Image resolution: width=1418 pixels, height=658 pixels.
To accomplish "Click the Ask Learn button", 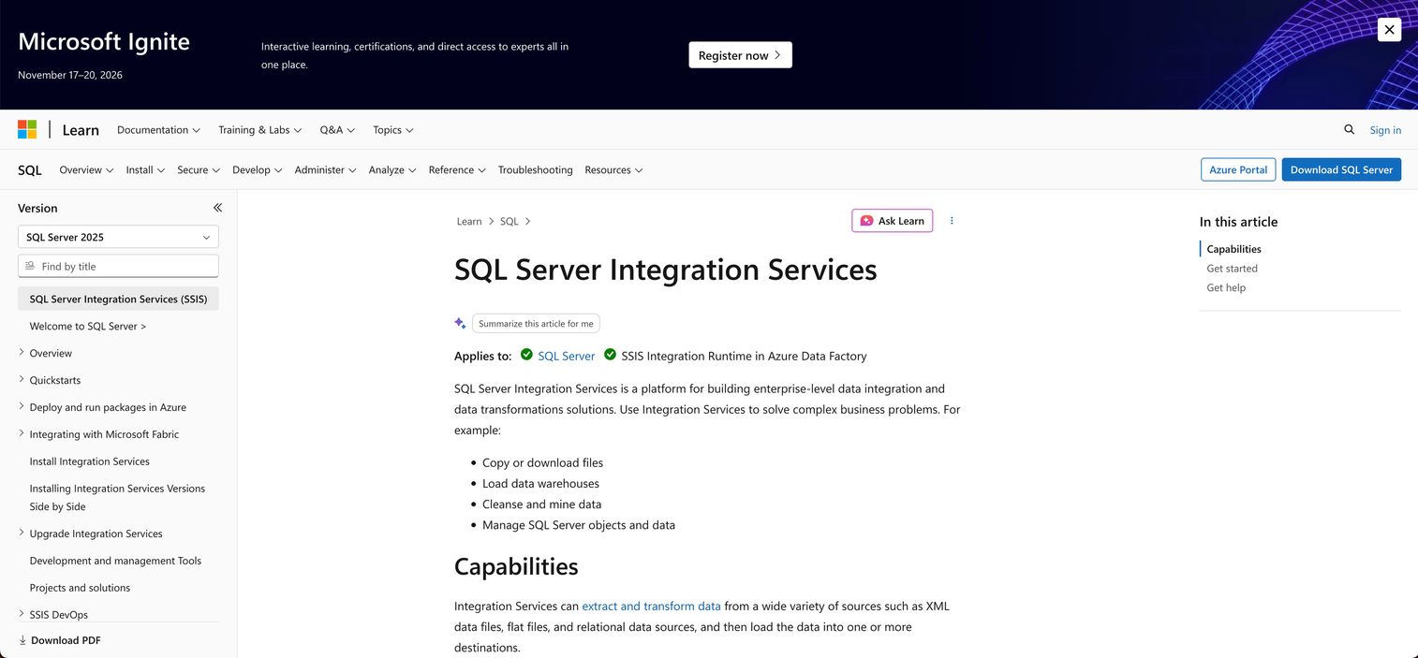I will coord(892,221).
